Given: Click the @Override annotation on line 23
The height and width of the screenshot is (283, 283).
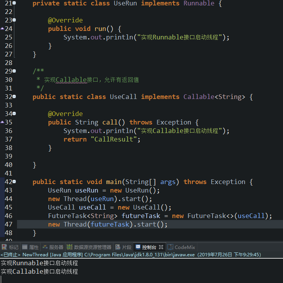Looking at the screenshot, I should tap(65, 20).
